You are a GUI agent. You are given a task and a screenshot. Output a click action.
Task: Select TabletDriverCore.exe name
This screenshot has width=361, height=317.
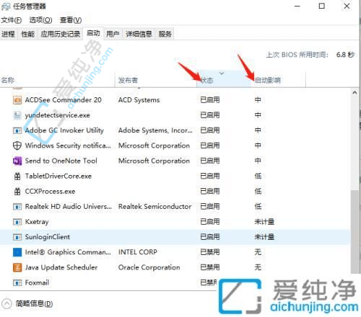pos(58,176)
